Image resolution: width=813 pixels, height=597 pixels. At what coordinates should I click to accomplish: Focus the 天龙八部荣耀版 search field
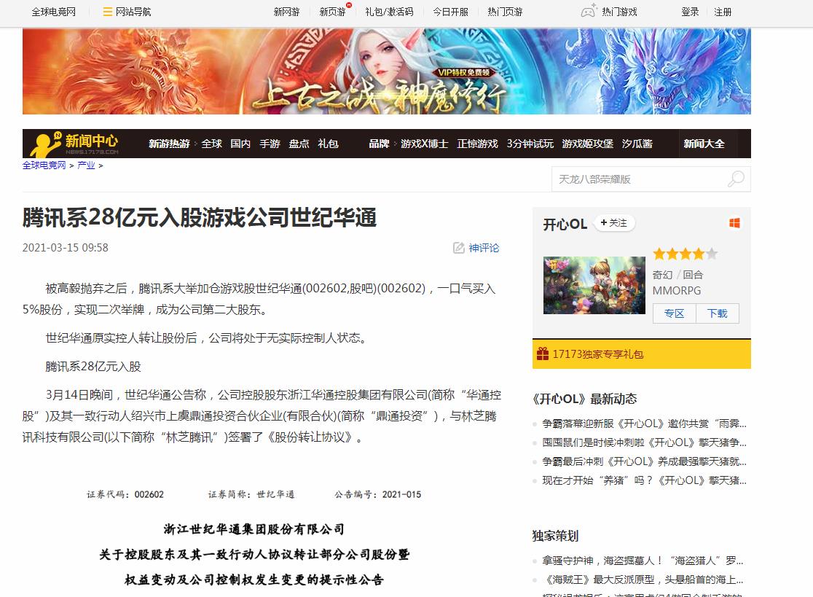(x=640, y=179)
